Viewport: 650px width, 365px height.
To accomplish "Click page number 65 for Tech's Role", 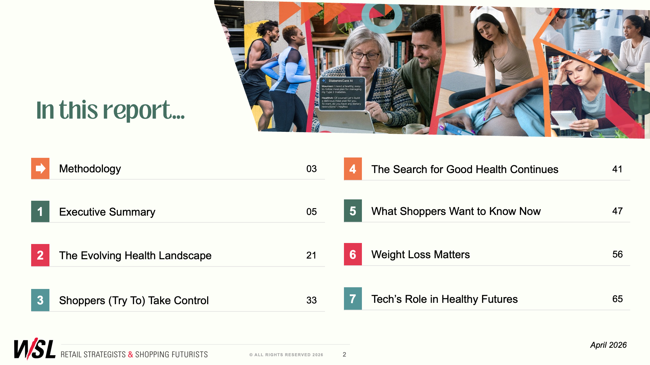I will pyautogui.click(x=617, y=299).
